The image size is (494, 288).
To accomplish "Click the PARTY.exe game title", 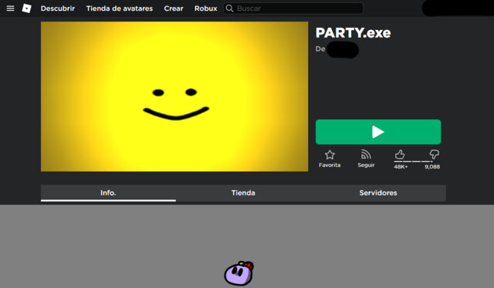I will [354, 33].
